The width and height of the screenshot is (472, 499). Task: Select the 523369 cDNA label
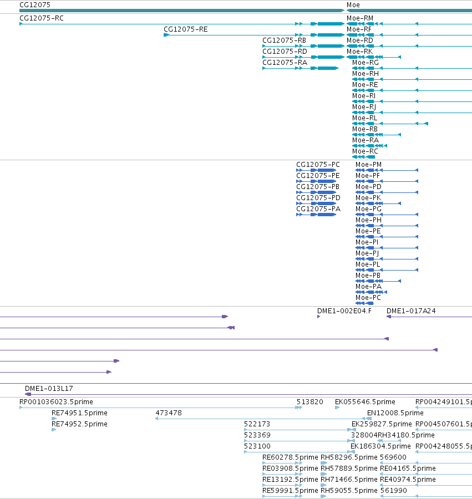tap(257, 435)
